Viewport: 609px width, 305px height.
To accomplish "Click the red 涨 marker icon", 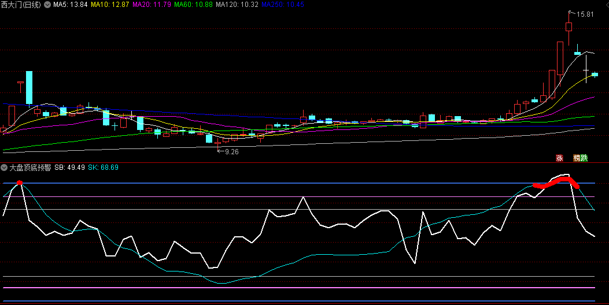I will pos(559,158).
